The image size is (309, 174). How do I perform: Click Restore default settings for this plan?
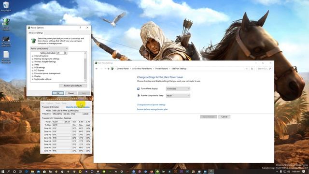tap(153, 109)
